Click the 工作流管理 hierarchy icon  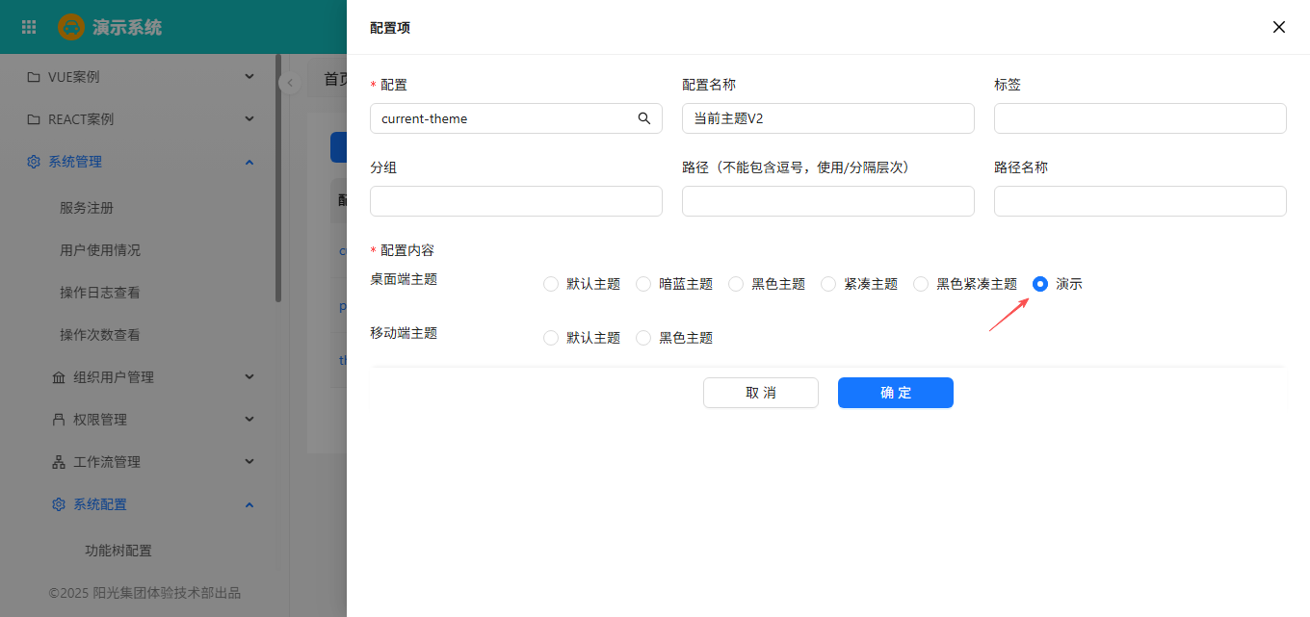[59, 462]
